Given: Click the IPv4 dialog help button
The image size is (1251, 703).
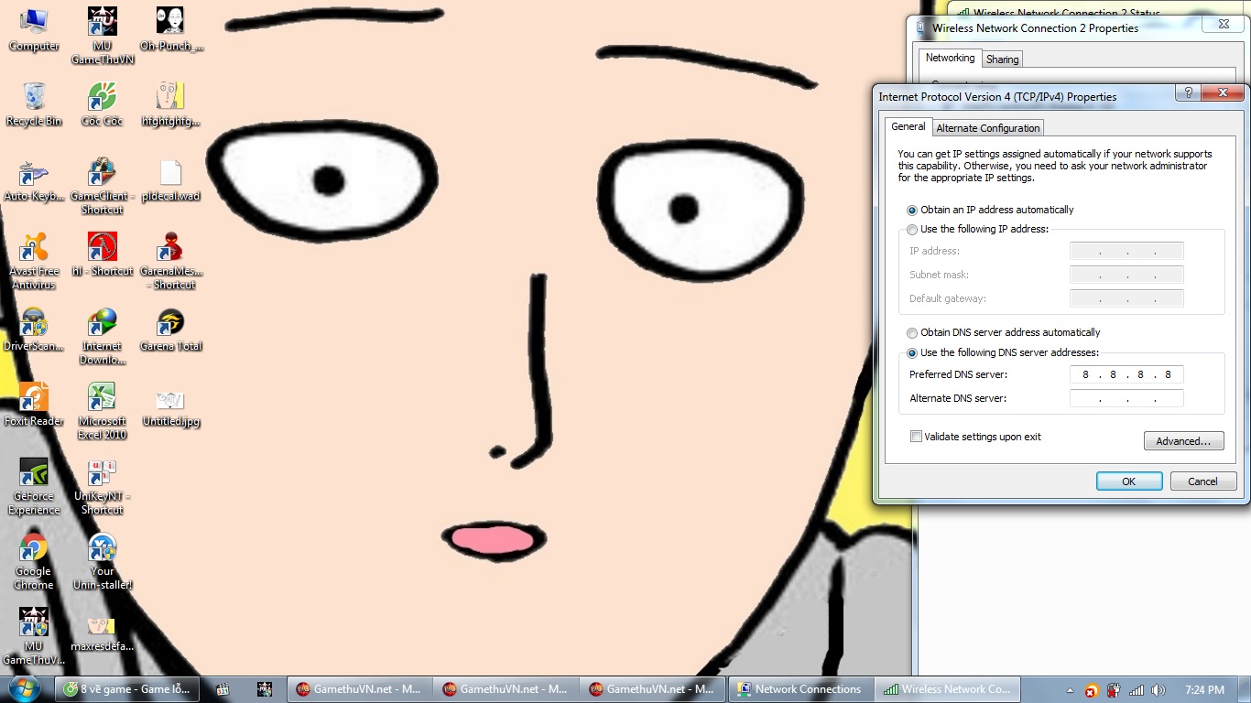Looking at the screenshot, I should [x=1188, y=93].
